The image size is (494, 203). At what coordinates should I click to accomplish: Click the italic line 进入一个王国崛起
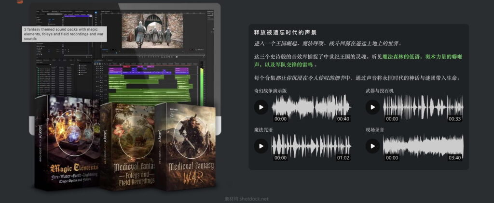tap(328, 43)
